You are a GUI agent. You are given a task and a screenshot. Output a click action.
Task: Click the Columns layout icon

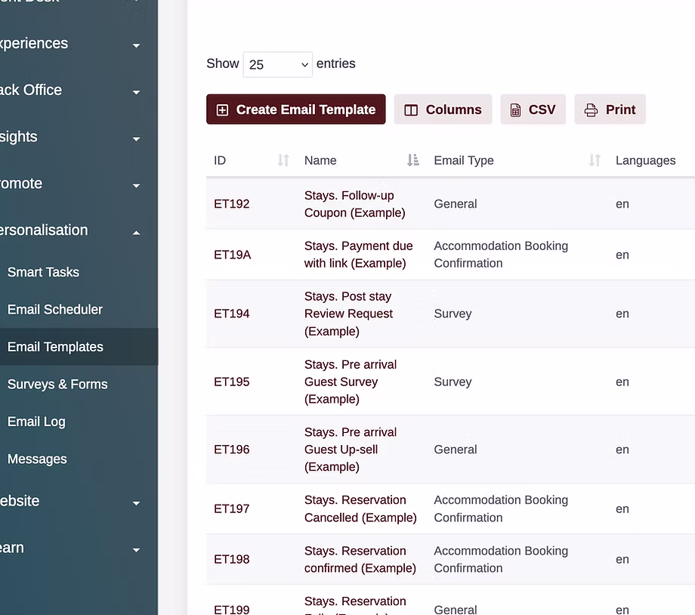[x=411, y=110]
